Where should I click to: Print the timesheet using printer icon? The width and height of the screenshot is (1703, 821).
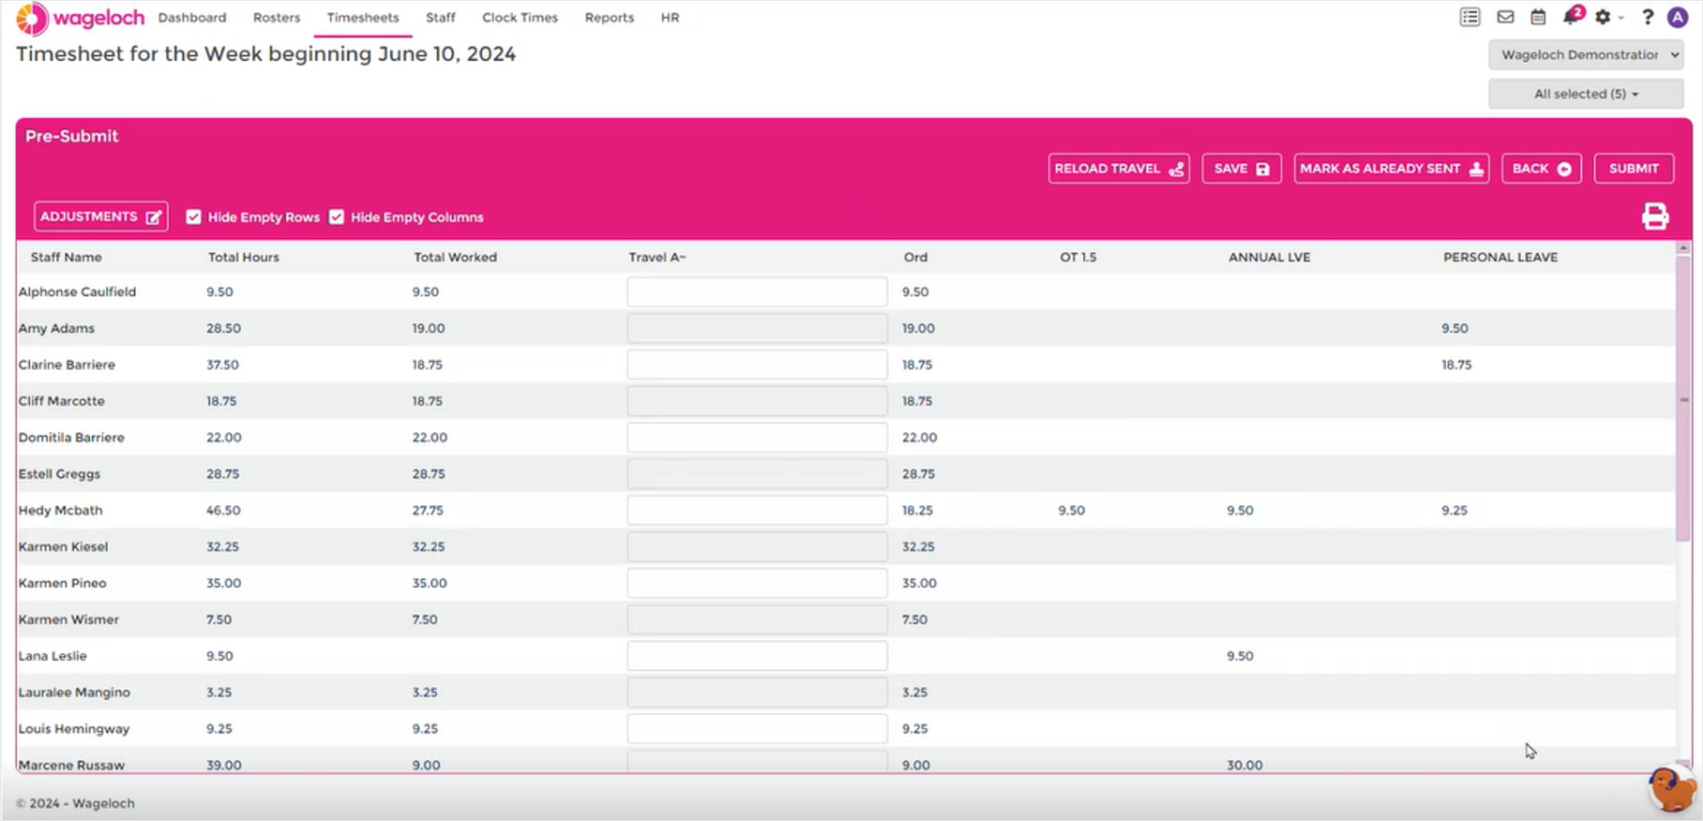tap(1655, 216)
